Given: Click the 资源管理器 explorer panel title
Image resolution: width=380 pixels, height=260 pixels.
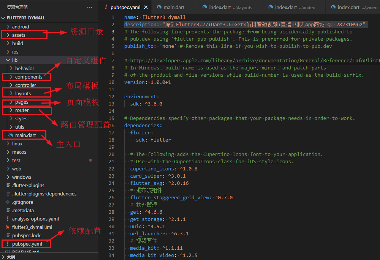Looking at the screenshot, I should tap(17, 7).
